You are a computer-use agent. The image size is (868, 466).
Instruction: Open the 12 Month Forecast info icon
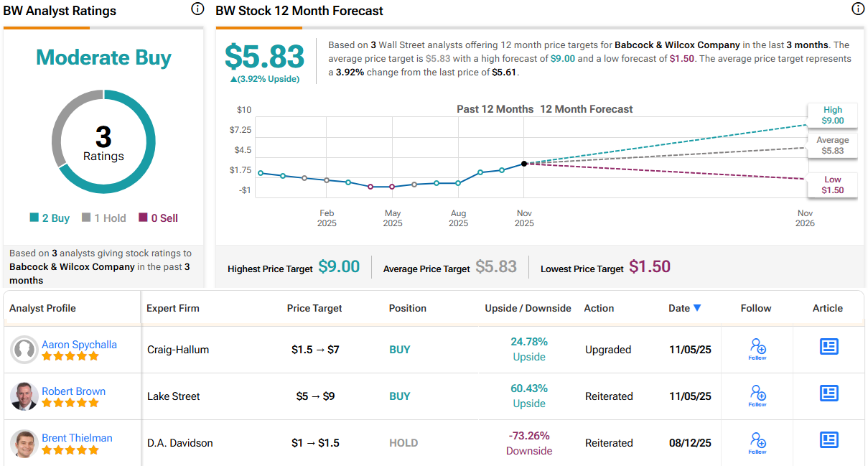[857, 9]
